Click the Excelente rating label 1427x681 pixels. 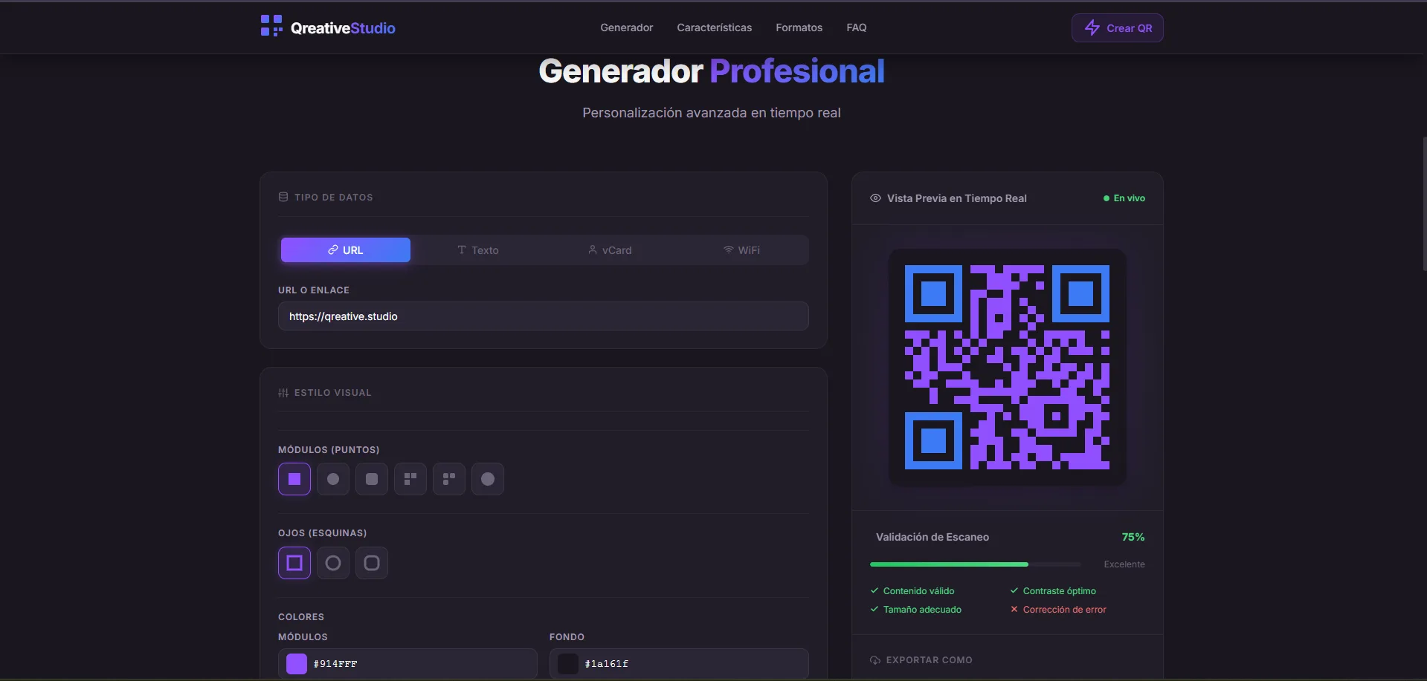click(x=1124, y=564)
